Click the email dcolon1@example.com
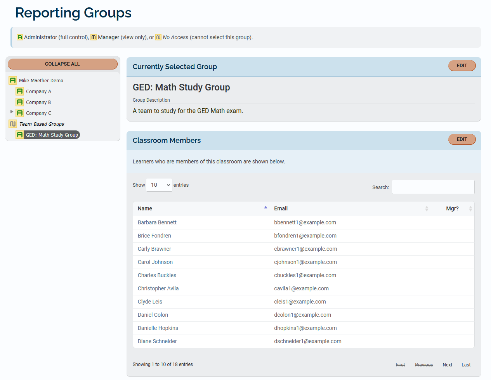The width and height of the screenshot is (491, 380). pos(303,315)
